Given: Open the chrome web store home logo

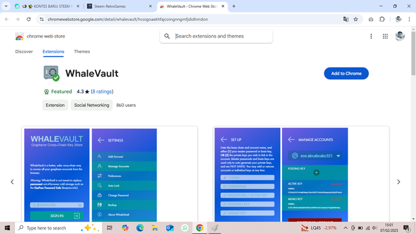Looking at the screenshot, I should point(40,36).
